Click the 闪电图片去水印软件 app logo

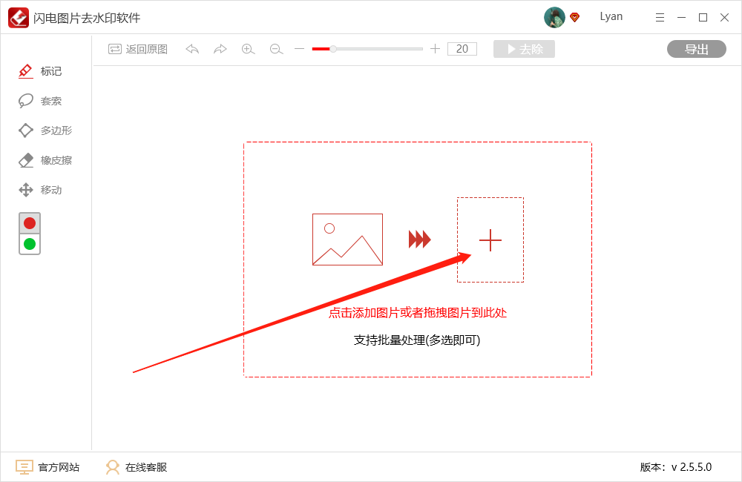[19, 18]
